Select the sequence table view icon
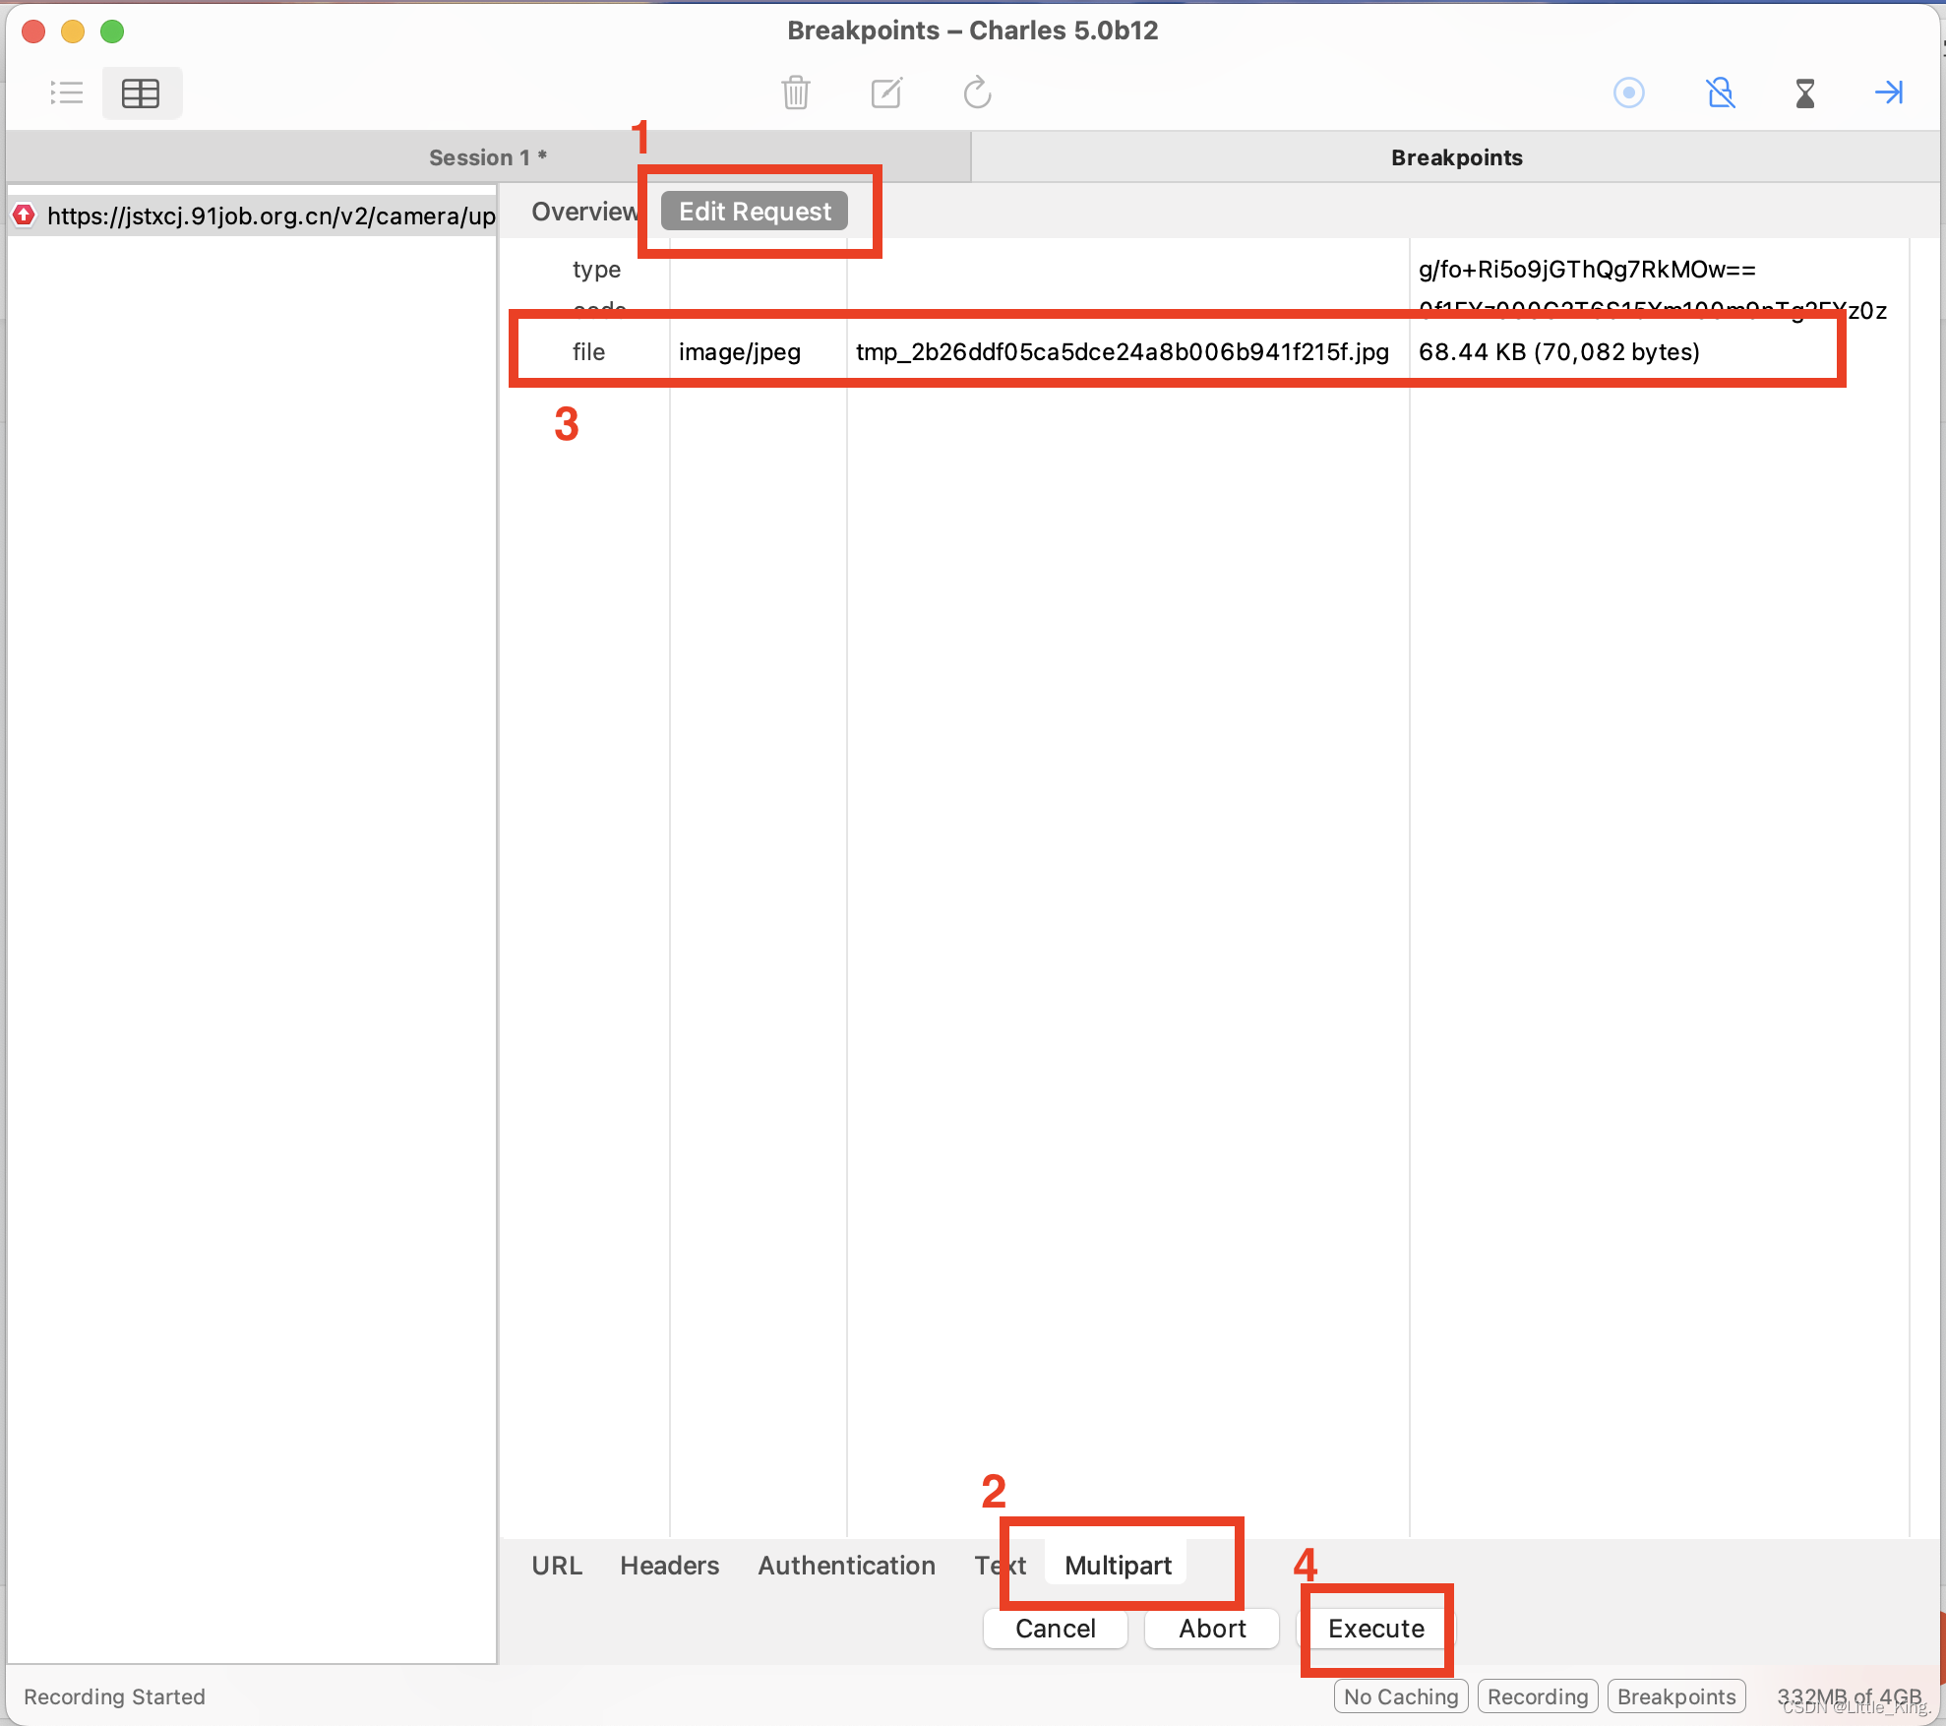 141,93
